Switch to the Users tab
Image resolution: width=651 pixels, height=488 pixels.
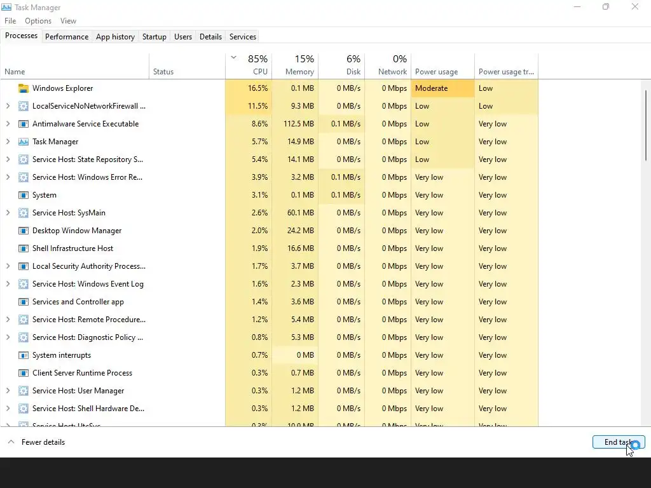[183, 37]
